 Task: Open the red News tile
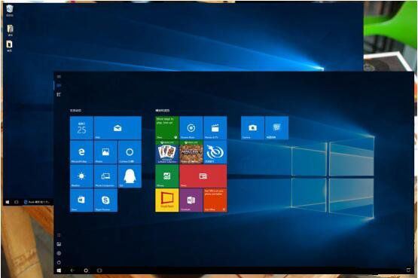(x=203, y=176)
